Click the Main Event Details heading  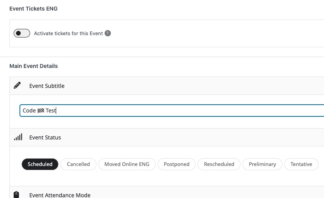coord(34,66)
